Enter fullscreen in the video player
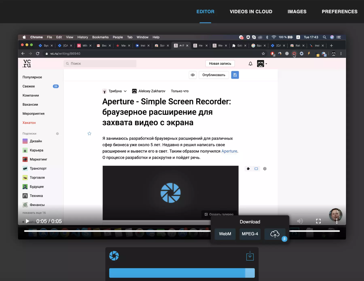 tap(318, 221)
